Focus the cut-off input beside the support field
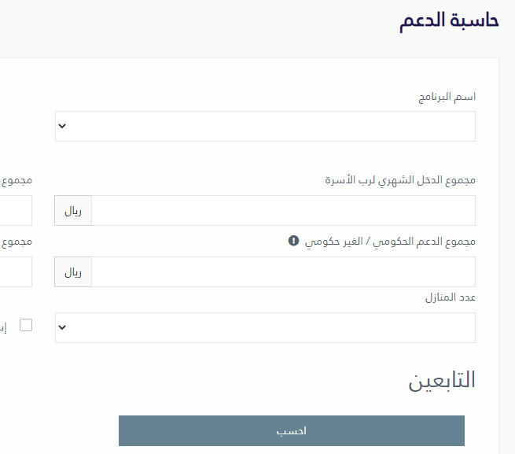 16,272
